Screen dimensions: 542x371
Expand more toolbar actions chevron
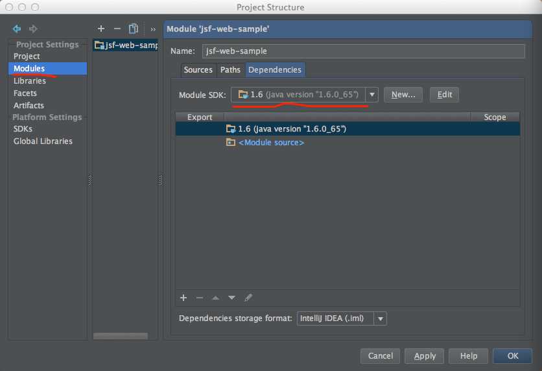pyautogui.click(x=153, y=29)
